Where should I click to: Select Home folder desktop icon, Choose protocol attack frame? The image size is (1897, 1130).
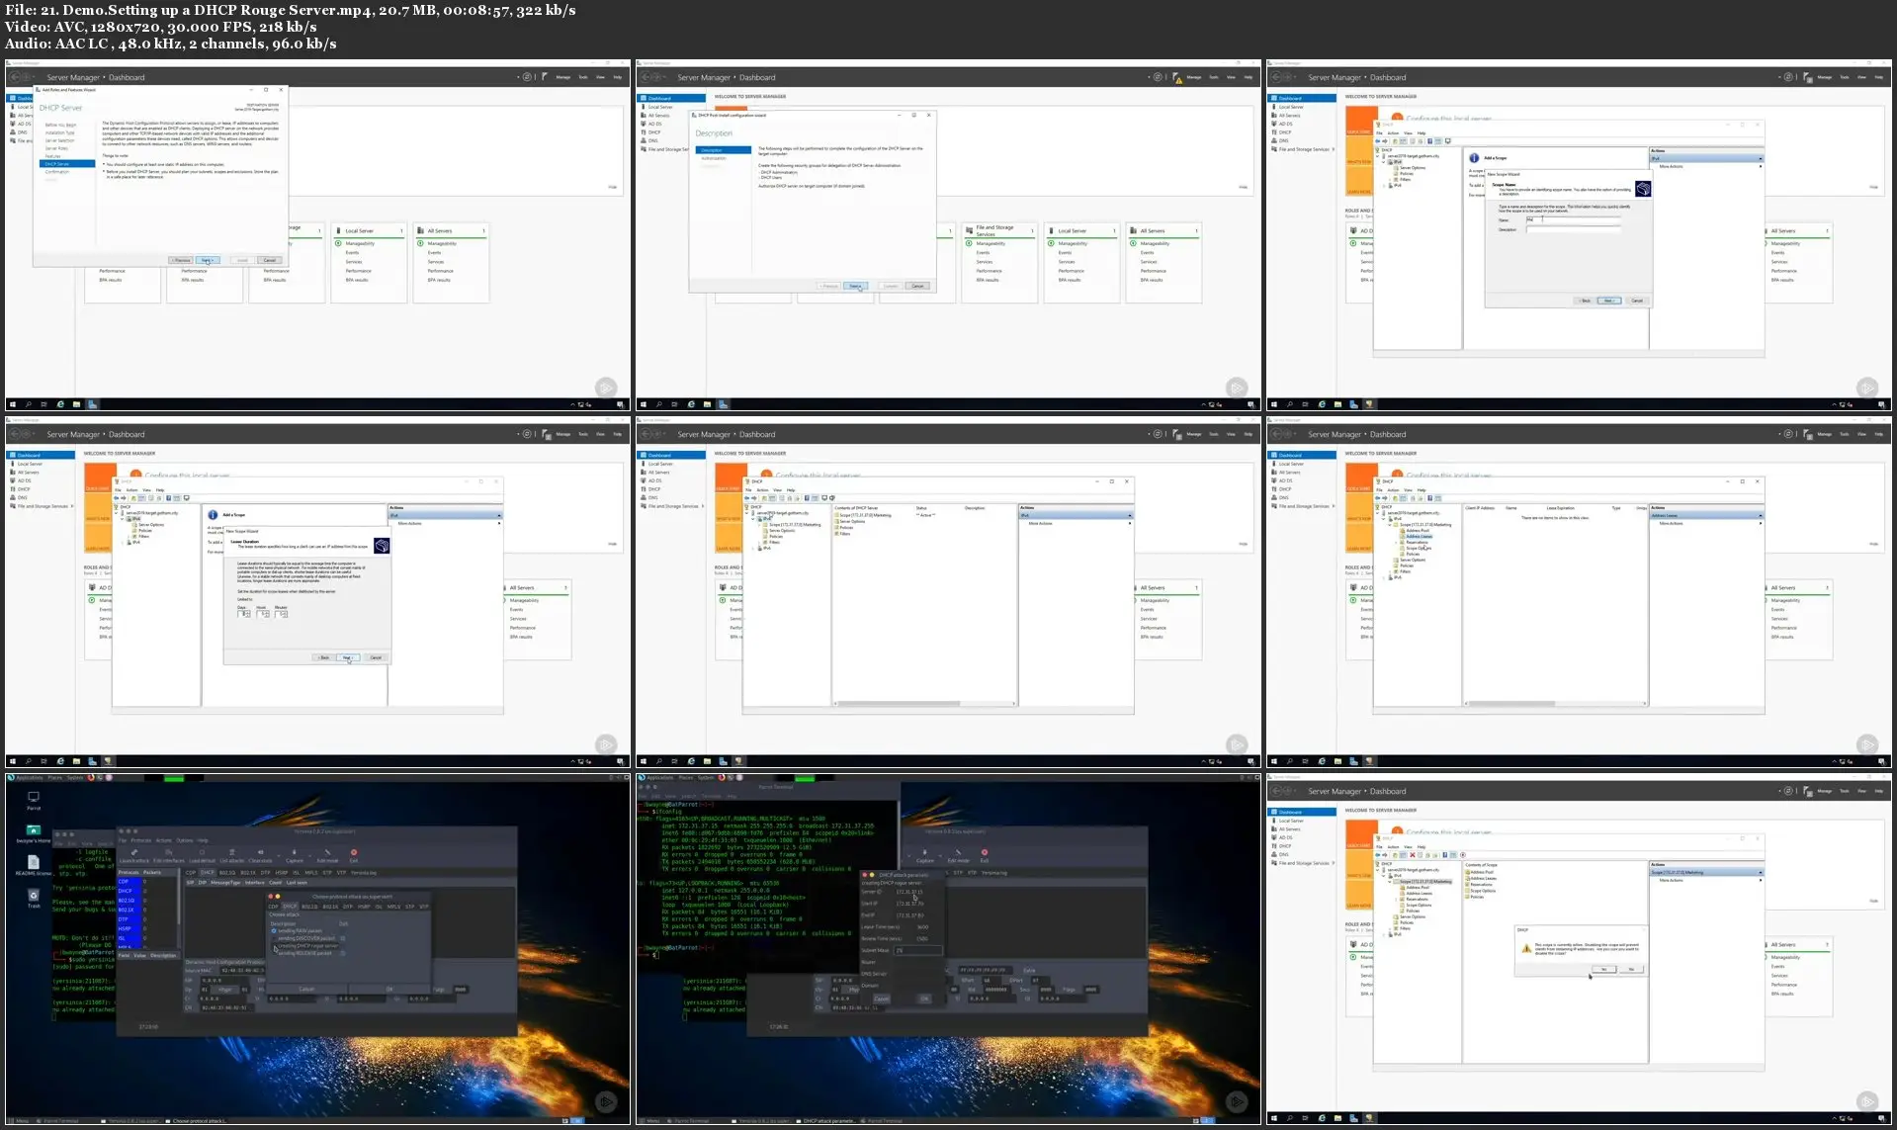(34, 833)
